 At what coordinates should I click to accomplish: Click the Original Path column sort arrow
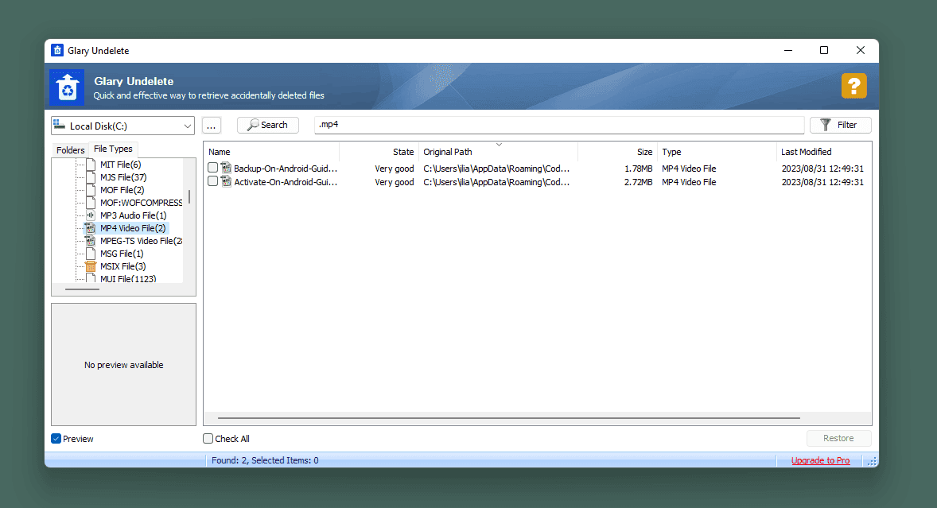click(x=499, y=145)
